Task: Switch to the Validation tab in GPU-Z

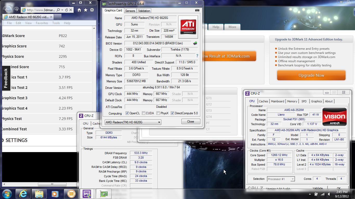Action: coord(144,11)
